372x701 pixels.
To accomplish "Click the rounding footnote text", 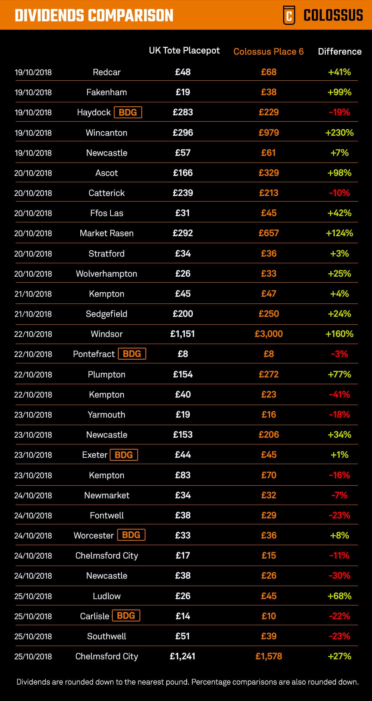I will click(187, 682).
